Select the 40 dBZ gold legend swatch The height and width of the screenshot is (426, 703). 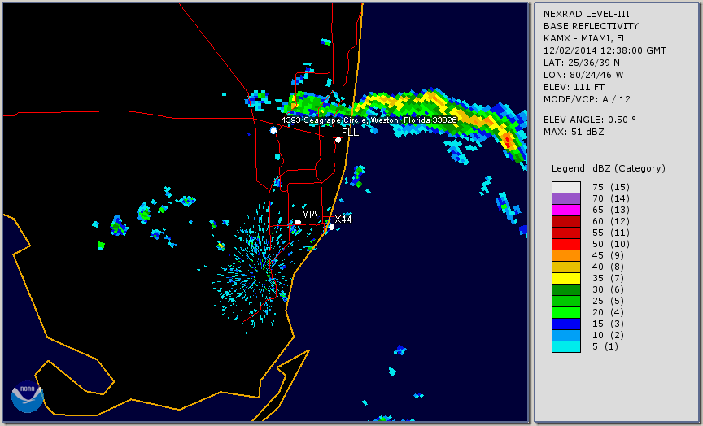(565, 267)
